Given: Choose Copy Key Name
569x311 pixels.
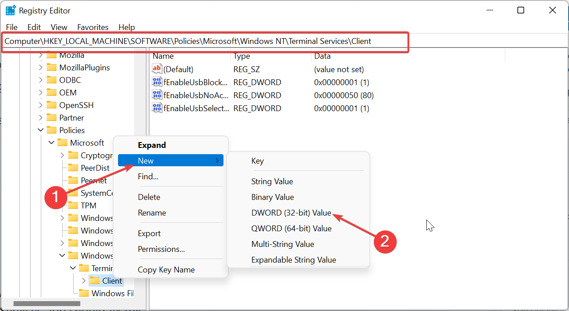Looking at the screenshot, I should [x=171, y=270].
